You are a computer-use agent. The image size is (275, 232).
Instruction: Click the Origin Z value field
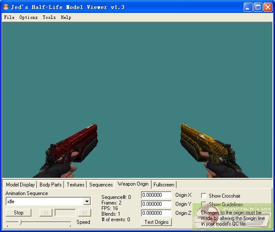click(156, 213)
